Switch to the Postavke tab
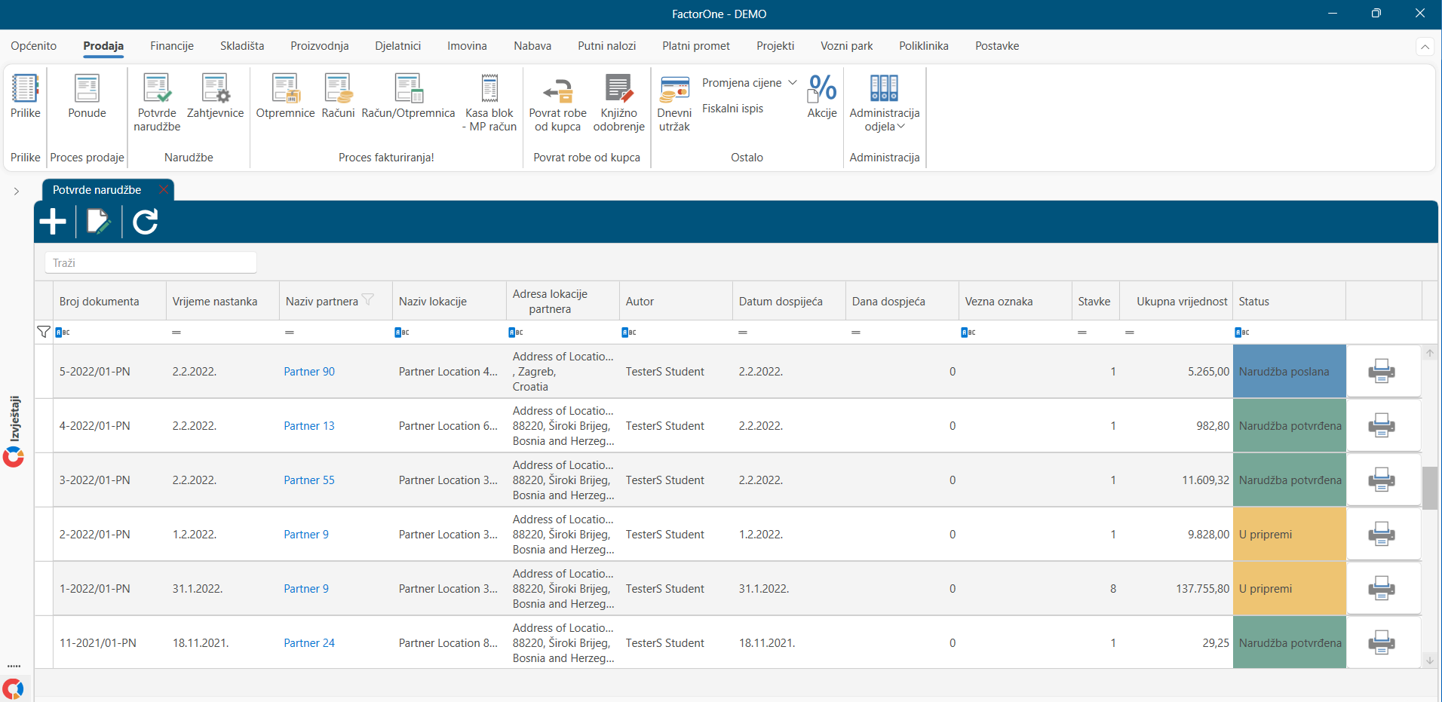This screenshot has height=702, width=1442. click(x=997, y=46)
